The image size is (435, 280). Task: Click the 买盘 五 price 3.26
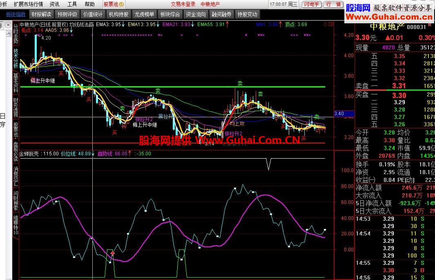click(x=399, y=124)
